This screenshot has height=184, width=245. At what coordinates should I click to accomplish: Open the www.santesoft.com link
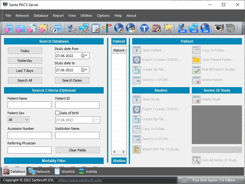(80, 180)
